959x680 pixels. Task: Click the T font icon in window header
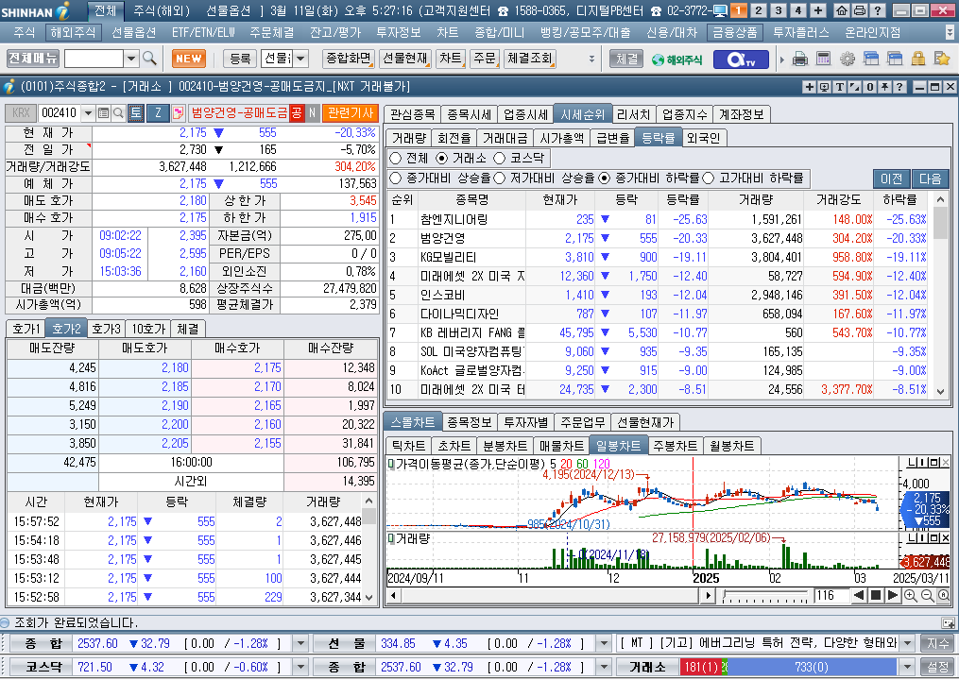pos(840,87)
